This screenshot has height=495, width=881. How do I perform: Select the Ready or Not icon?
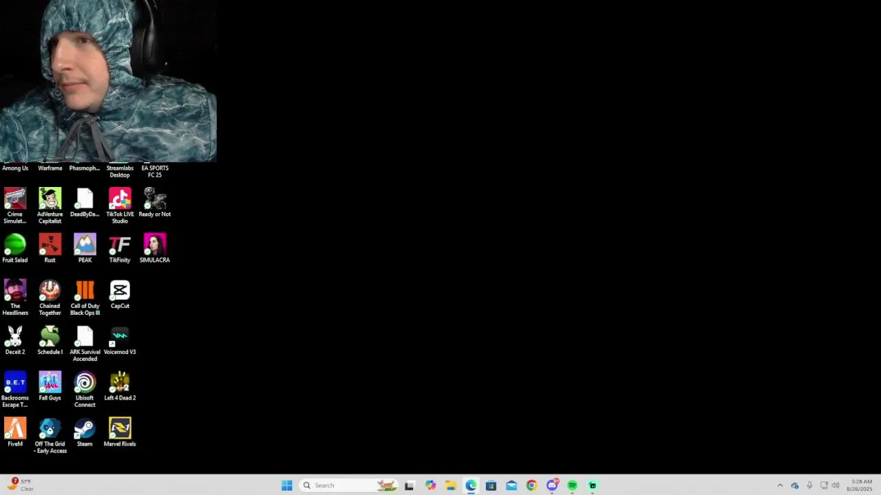click(x=155, y=203)
